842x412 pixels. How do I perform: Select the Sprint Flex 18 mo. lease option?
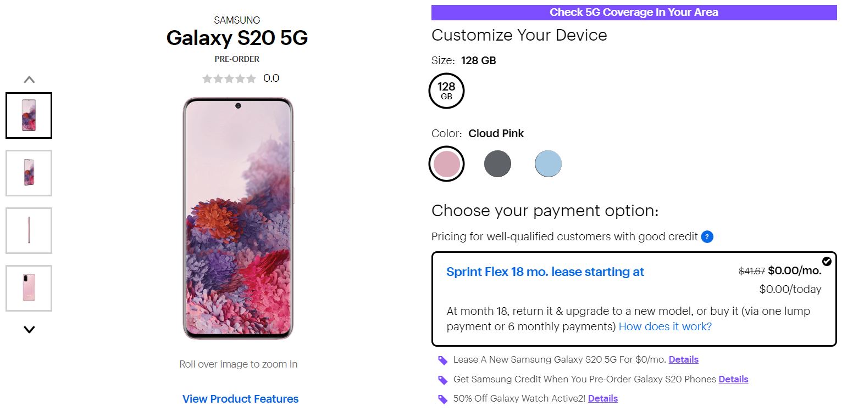click(x=545, y=272)
